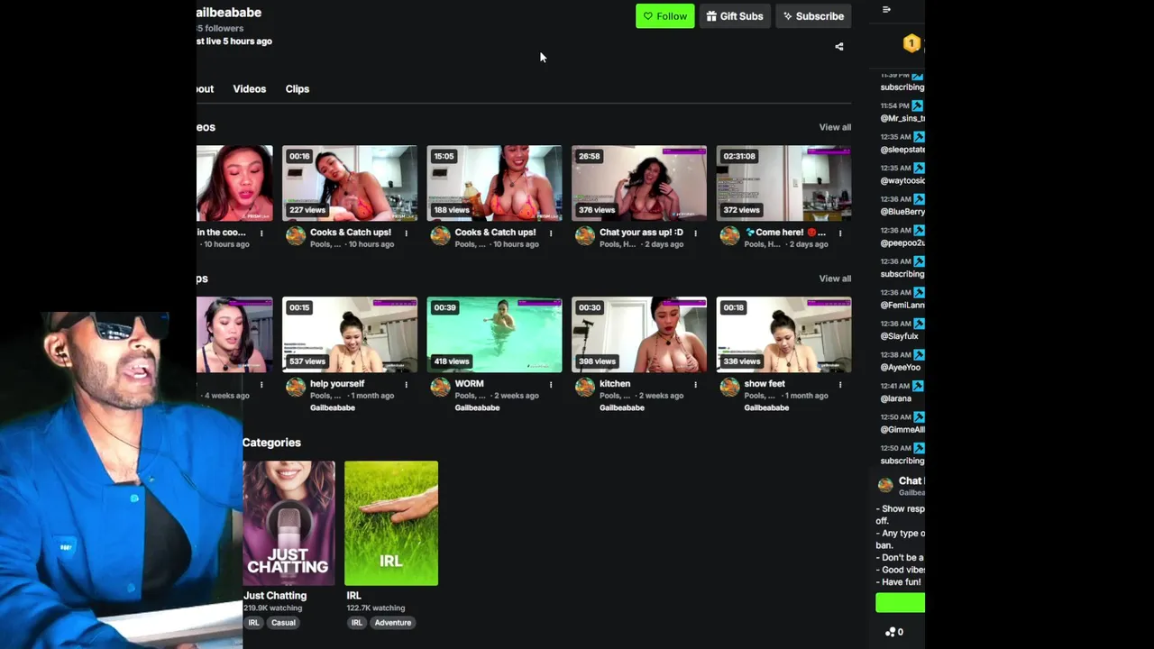1154x649 pixels.
Task: Click the Chat rules avatar icon
Action: 885,485
